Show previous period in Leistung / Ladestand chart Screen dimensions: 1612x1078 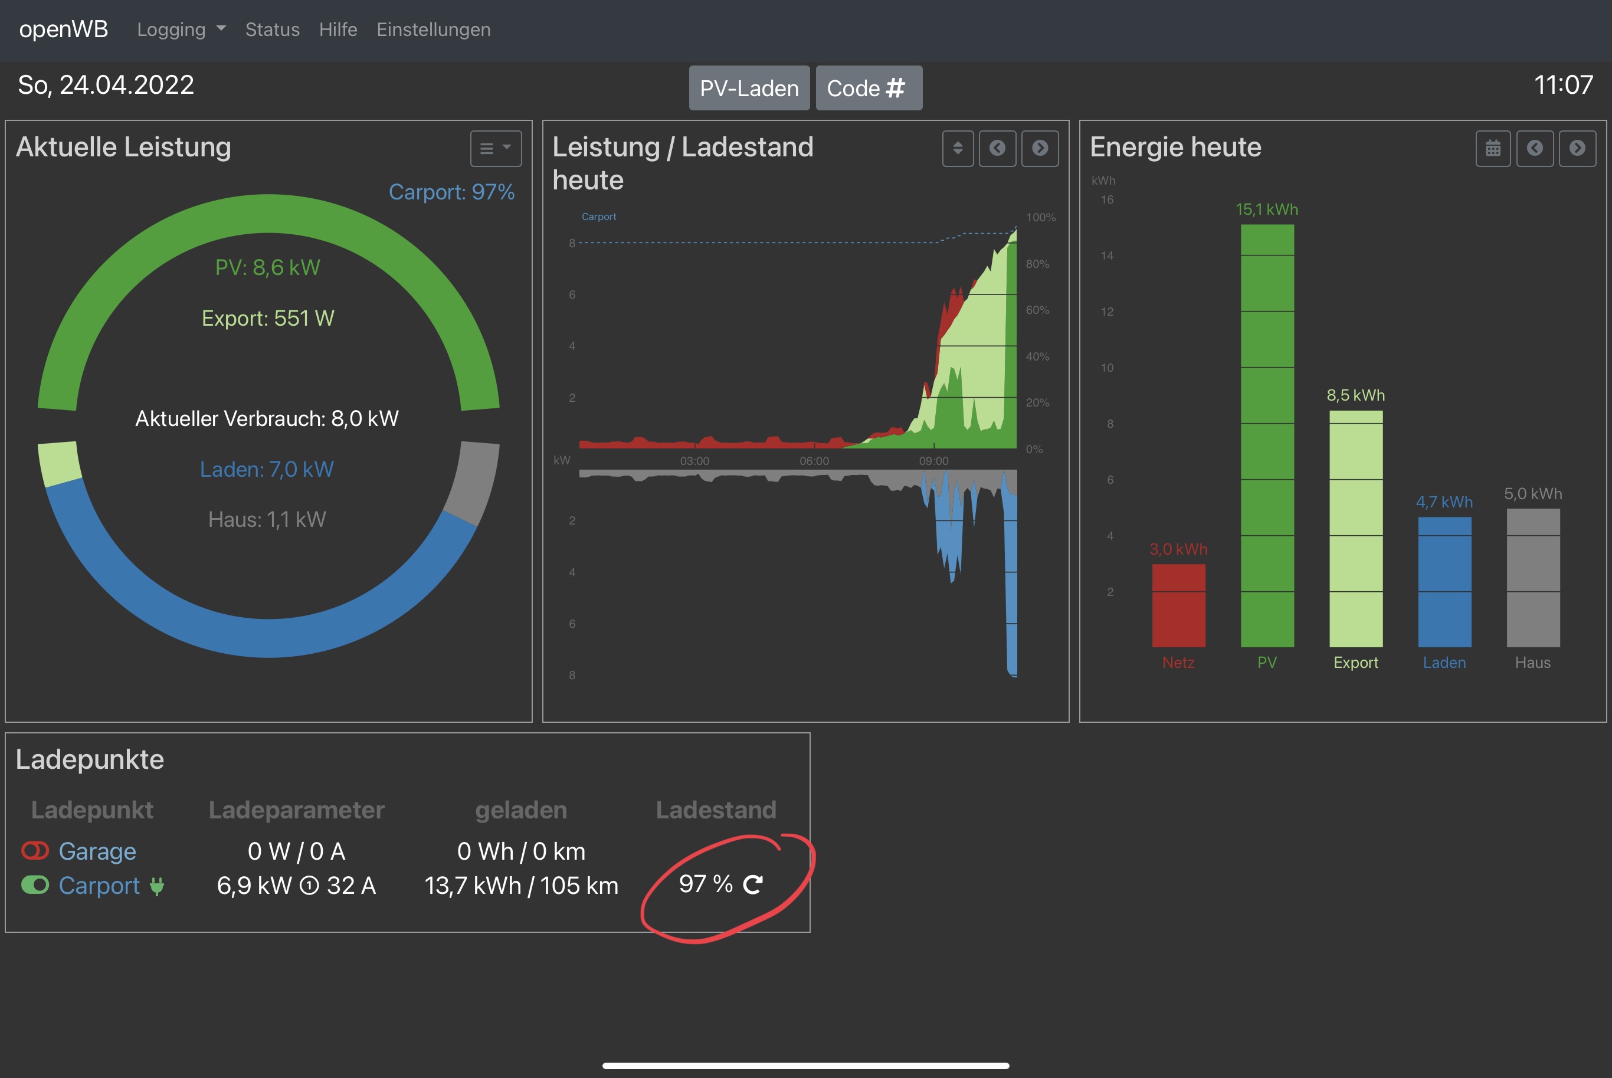[x=997, y=148]
